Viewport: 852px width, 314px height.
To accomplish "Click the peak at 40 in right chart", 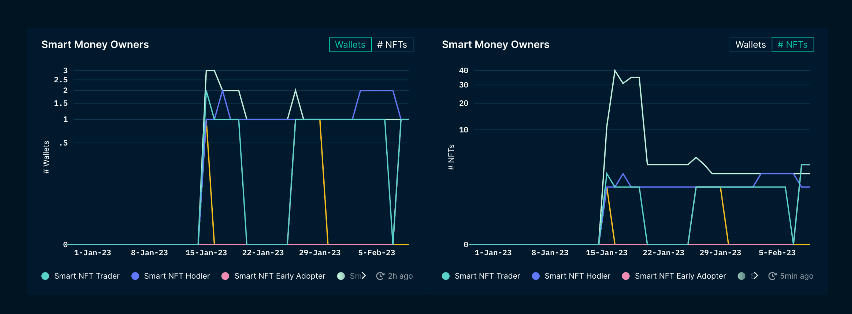I will point(615,70).
